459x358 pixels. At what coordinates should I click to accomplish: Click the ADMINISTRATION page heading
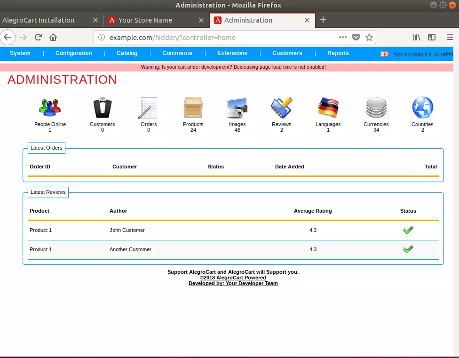62,80
